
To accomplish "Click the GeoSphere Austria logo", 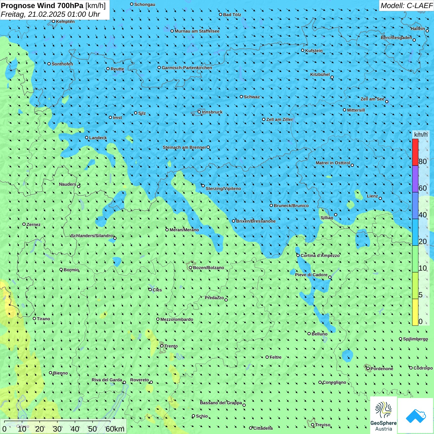I will 383,415.
